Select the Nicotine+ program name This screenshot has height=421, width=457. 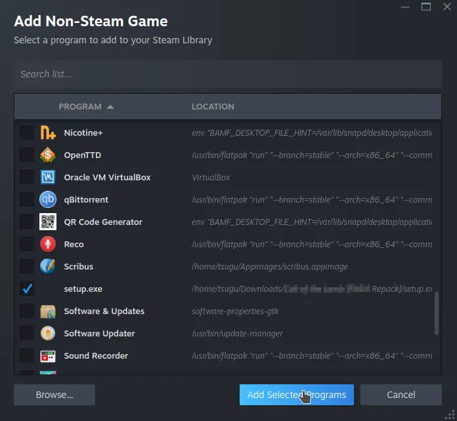click(x=83, y=132)
